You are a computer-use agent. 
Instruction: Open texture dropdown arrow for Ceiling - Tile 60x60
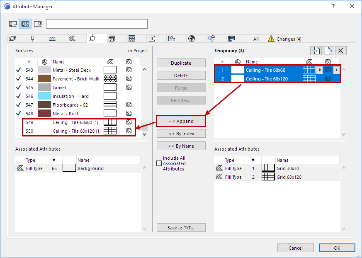tap(336, 70)
